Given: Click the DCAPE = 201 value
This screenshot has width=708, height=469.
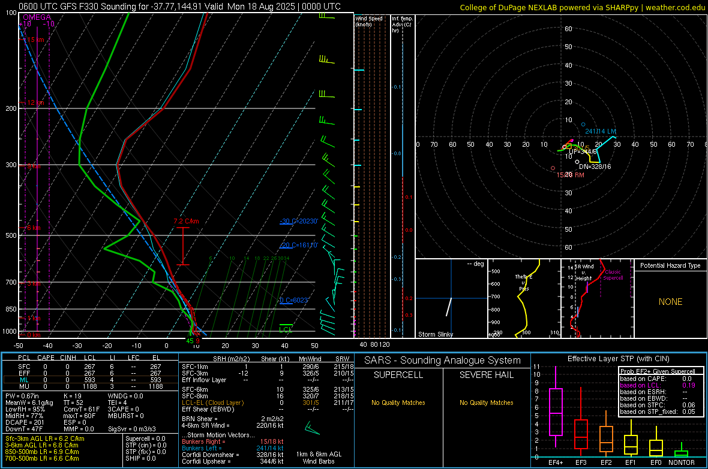Looking at the screenshot, I should pos(25,422).
